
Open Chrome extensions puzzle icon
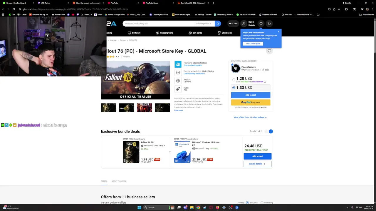(346, 9)
